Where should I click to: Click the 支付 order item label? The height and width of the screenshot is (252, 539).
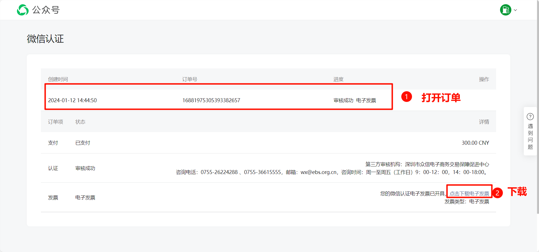(53, 143)
